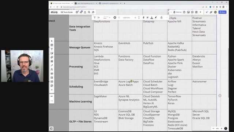Screen dimensions: 234x132
Task: Click the 'SageMaker' text
Action: 100,96
